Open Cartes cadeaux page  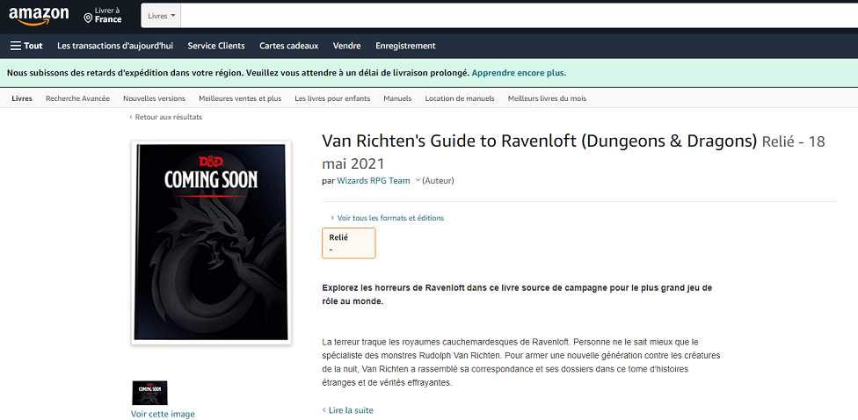[289, 46]
